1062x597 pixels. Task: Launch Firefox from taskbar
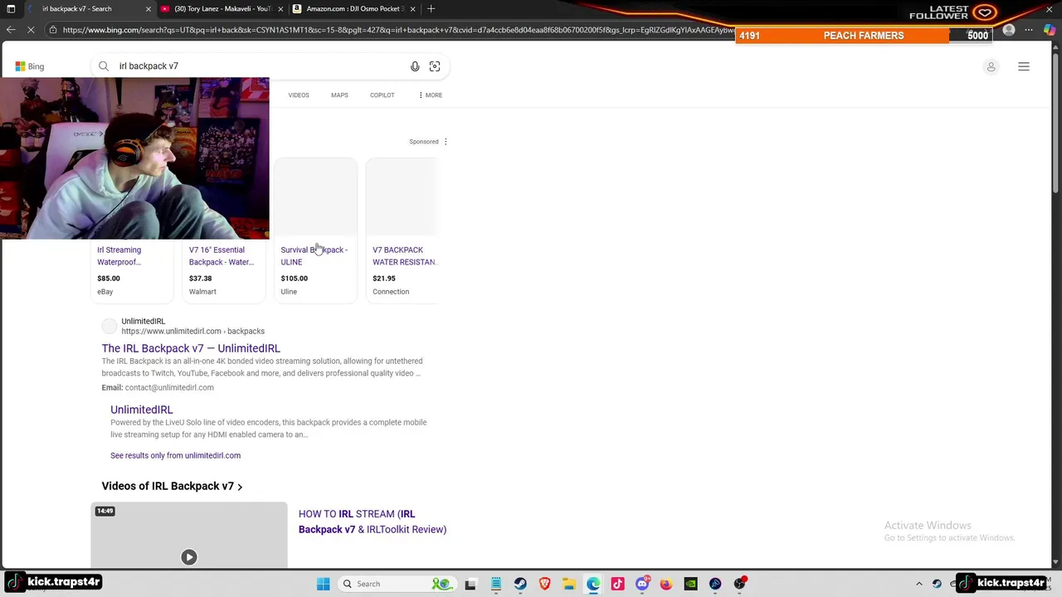coord(666,584)
